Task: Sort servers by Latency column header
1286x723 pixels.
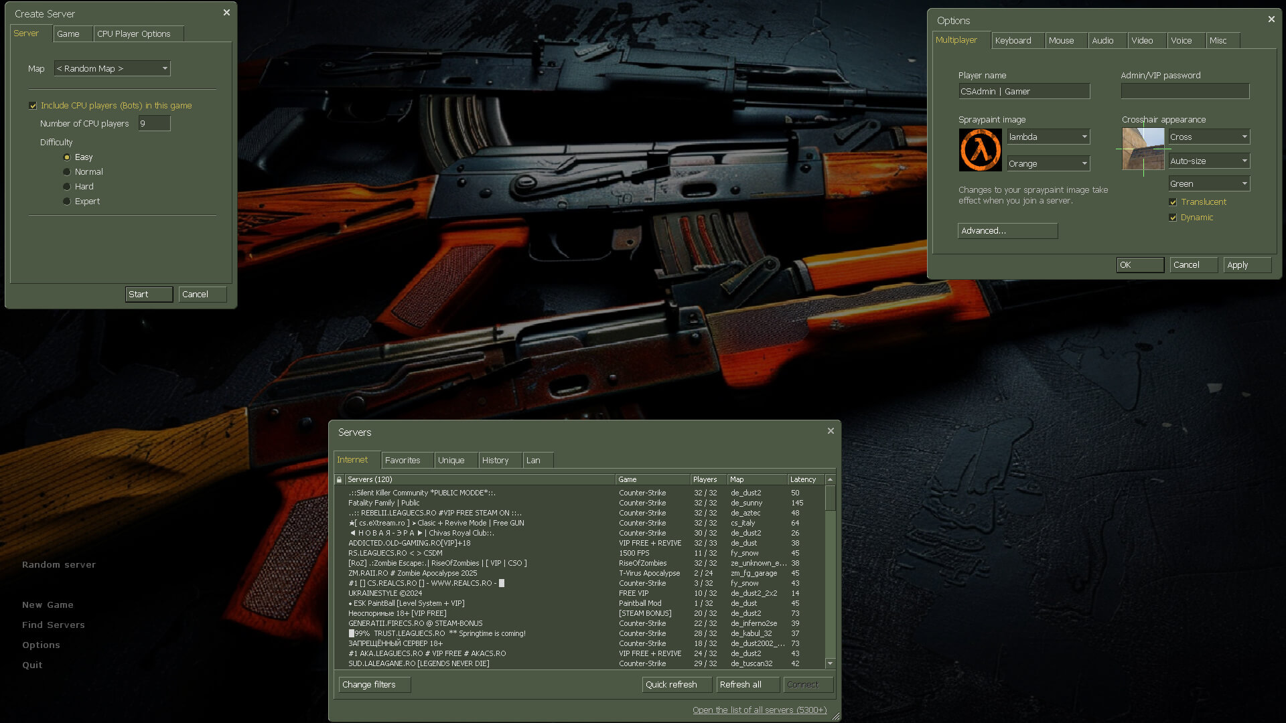Action: point(806,479)
